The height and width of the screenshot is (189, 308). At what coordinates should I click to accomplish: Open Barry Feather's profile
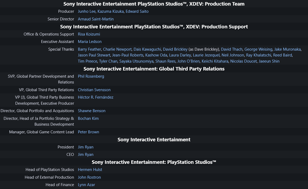89,49
